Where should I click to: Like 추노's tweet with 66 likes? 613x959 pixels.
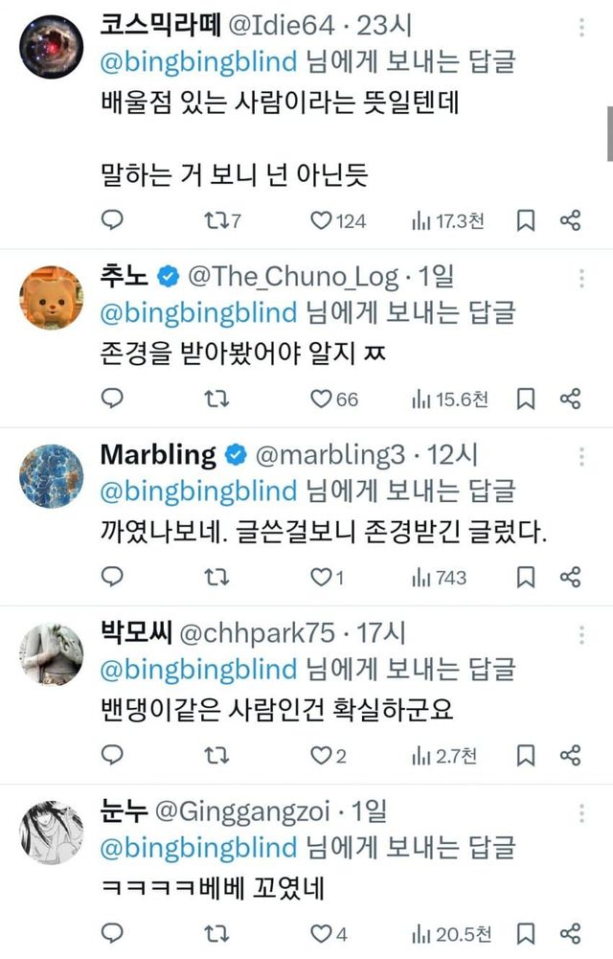(x=321, y=399)
